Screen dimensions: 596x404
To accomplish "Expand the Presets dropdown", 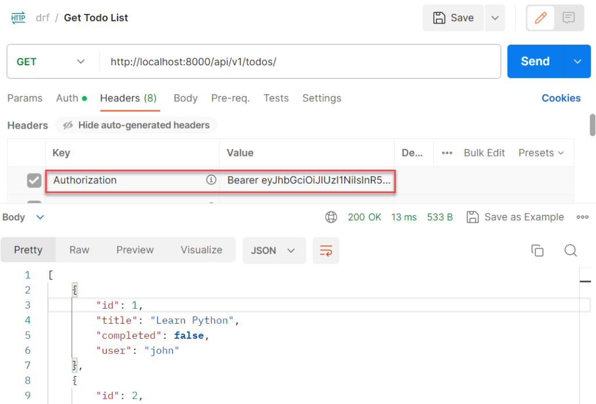I will [x=541, y=153].
